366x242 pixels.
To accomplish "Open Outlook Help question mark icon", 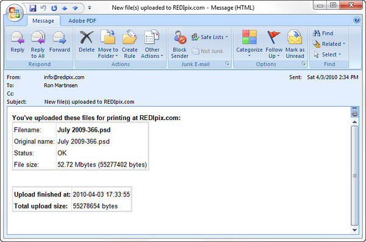I will (x=357, y=20).
